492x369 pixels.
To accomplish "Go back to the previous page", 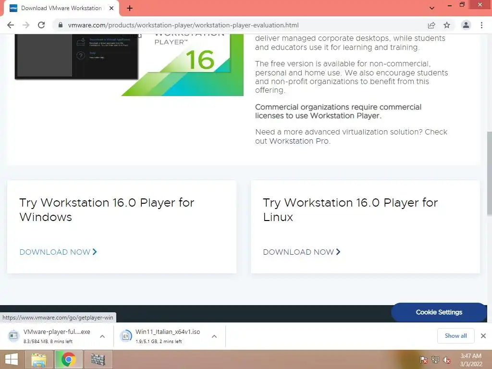I will click(x=11, y=25).
